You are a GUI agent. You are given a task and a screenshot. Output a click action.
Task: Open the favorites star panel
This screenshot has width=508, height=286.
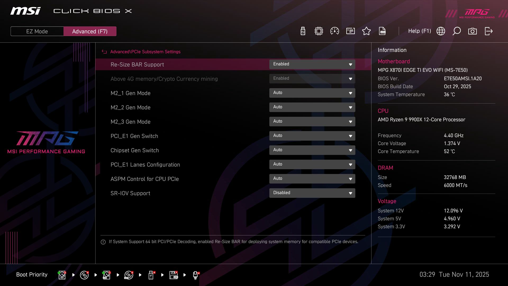(366, 31)
